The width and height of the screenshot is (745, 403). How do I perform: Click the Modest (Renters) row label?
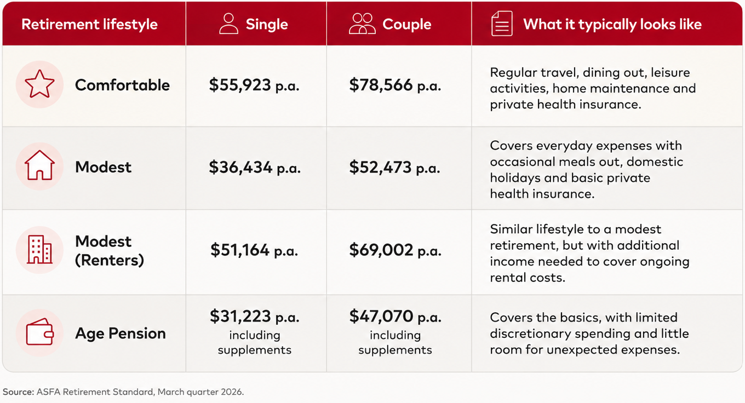point(110,250)
